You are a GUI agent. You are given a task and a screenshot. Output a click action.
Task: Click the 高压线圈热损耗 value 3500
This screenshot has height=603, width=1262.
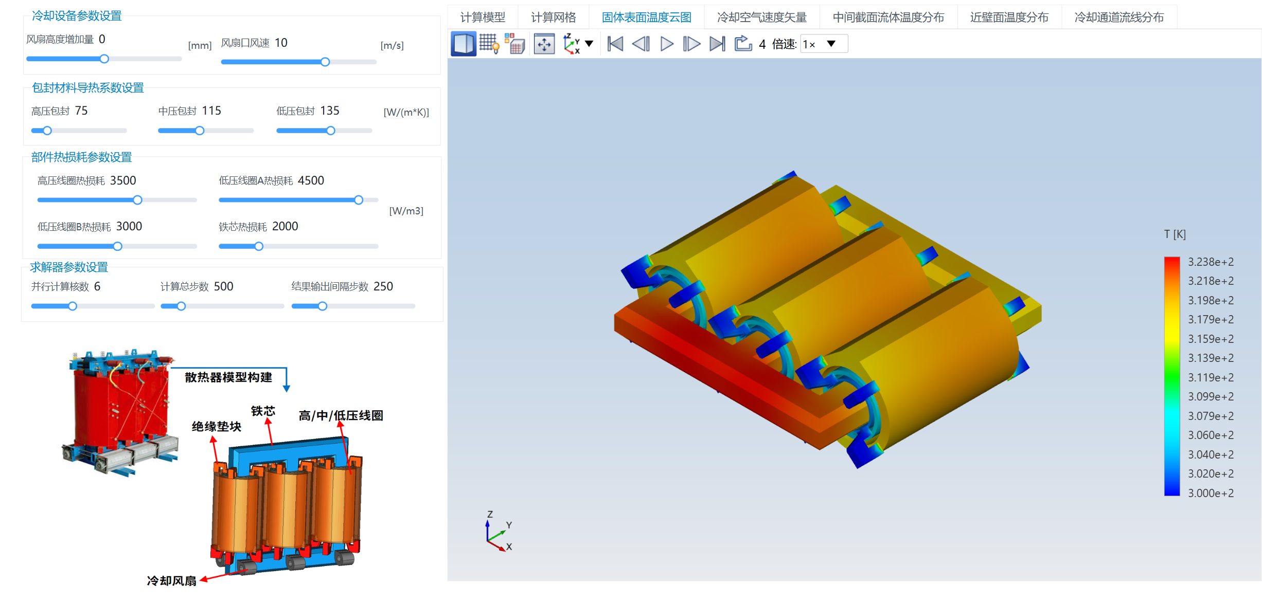click(123, 180)
